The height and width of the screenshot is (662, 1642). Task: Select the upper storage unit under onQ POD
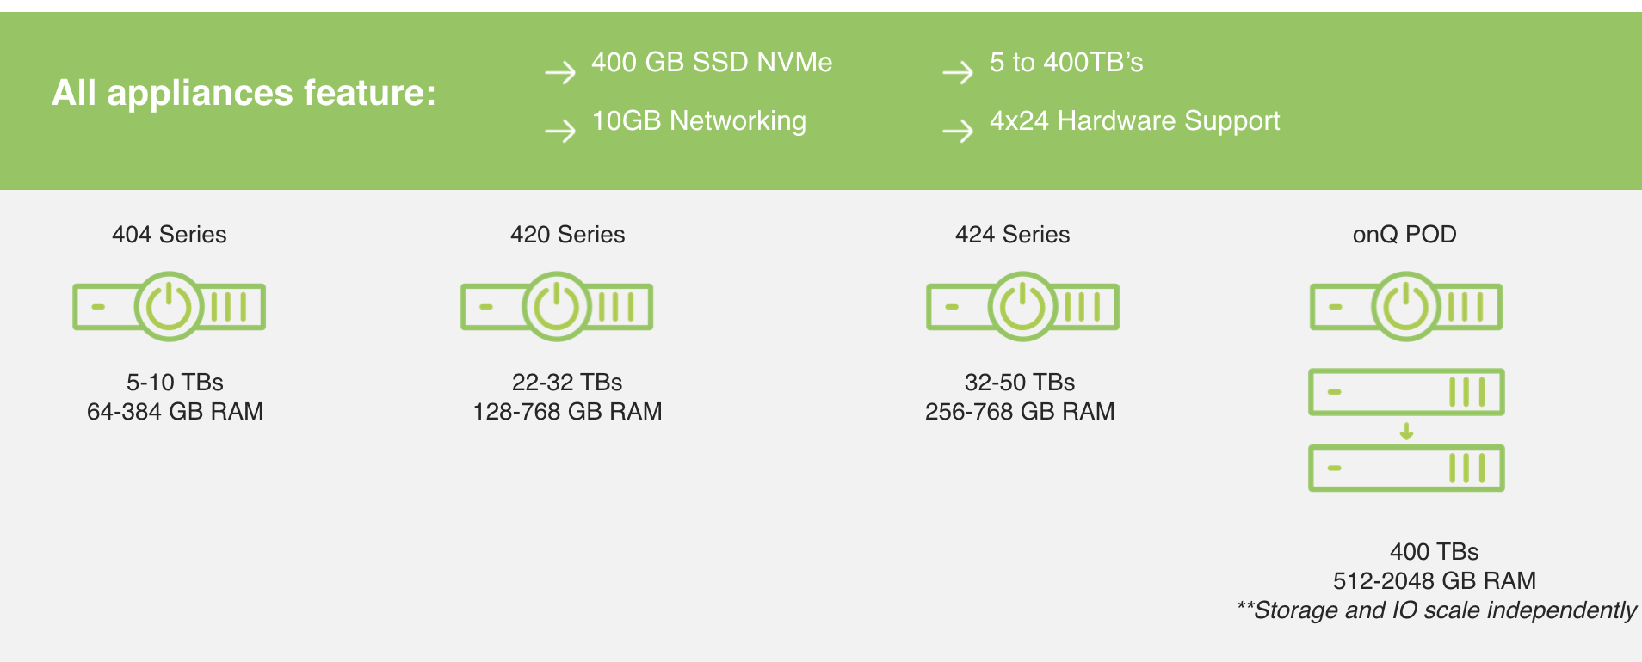coord(1406,392)
